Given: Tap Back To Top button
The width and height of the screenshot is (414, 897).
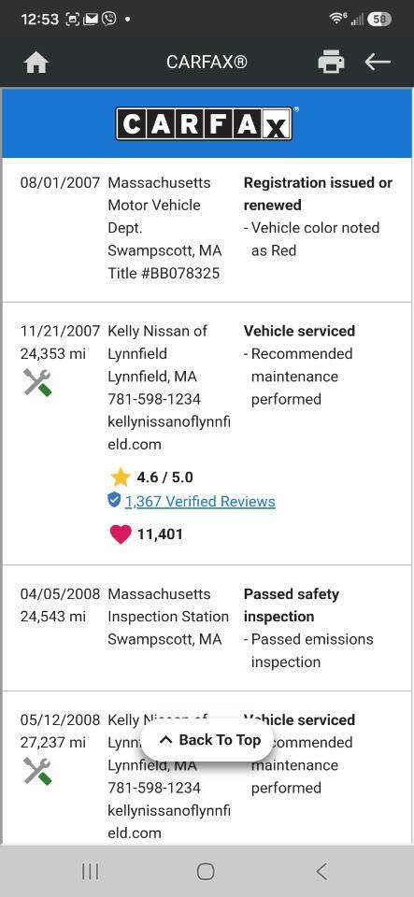Looking at the screenshot, I should 207,740.
